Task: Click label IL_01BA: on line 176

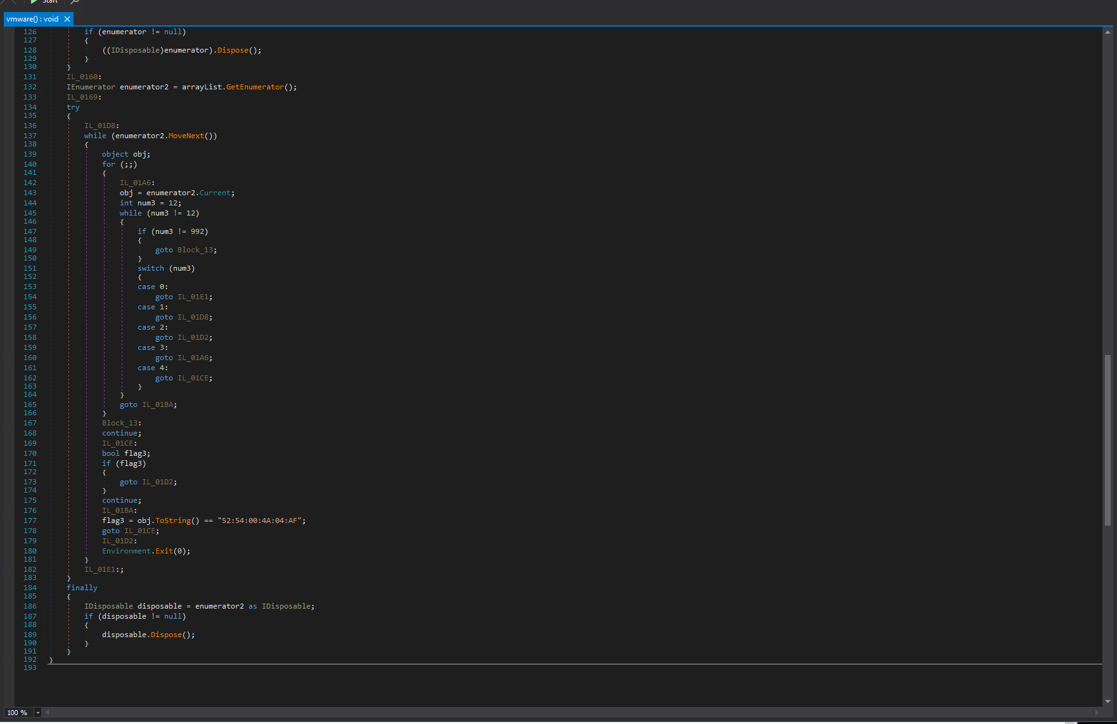Action: pos(120,510)
